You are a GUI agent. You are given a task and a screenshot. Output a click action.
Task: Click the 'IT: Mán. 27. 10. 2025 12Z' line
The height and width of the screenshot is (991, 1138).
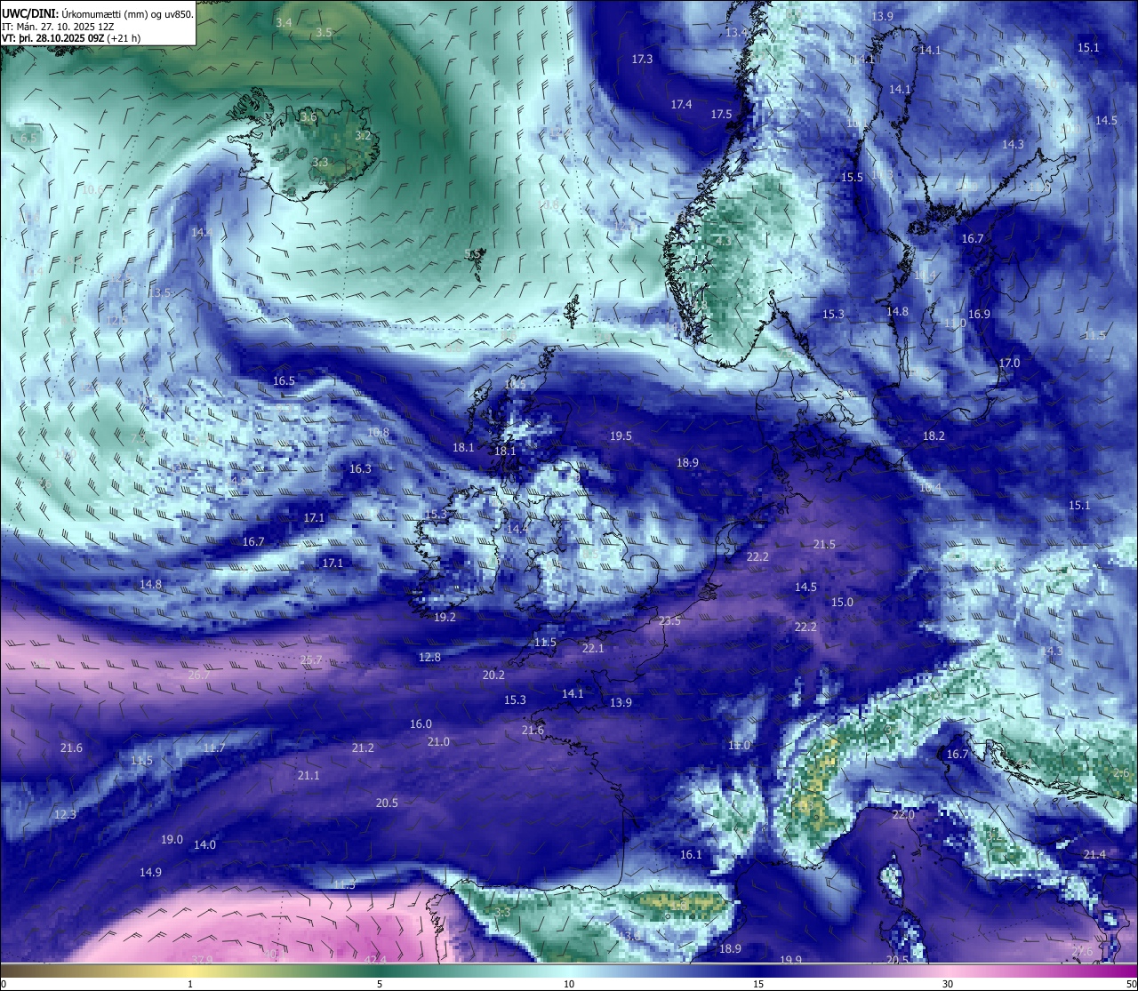(58, 27)
